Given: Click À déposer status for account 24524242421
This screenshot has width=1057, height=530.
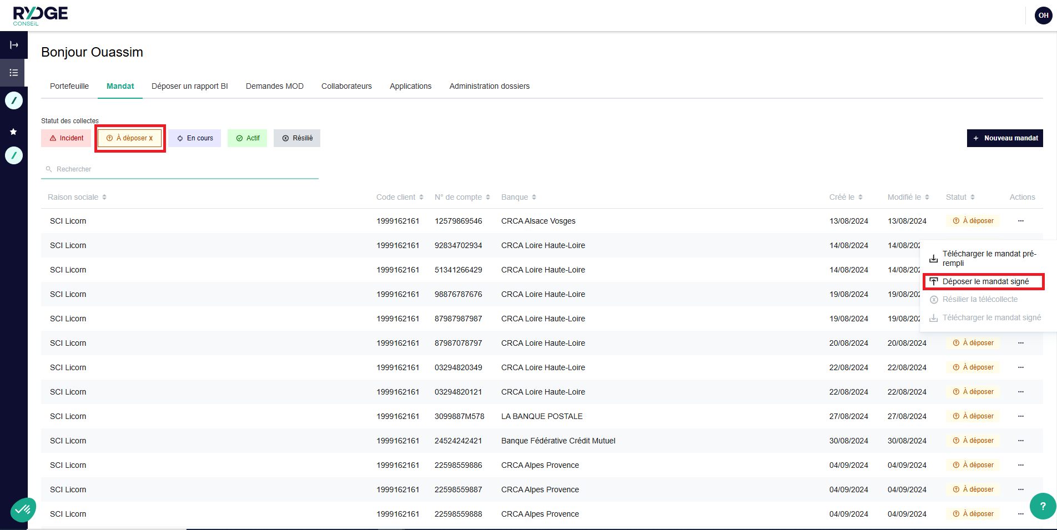Looking at the screenshot, I should [x=973, y=441].
